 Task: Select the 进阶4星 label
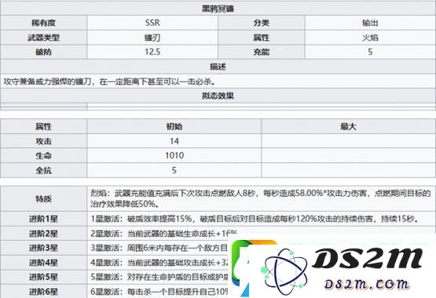click(x=43, y=263)
